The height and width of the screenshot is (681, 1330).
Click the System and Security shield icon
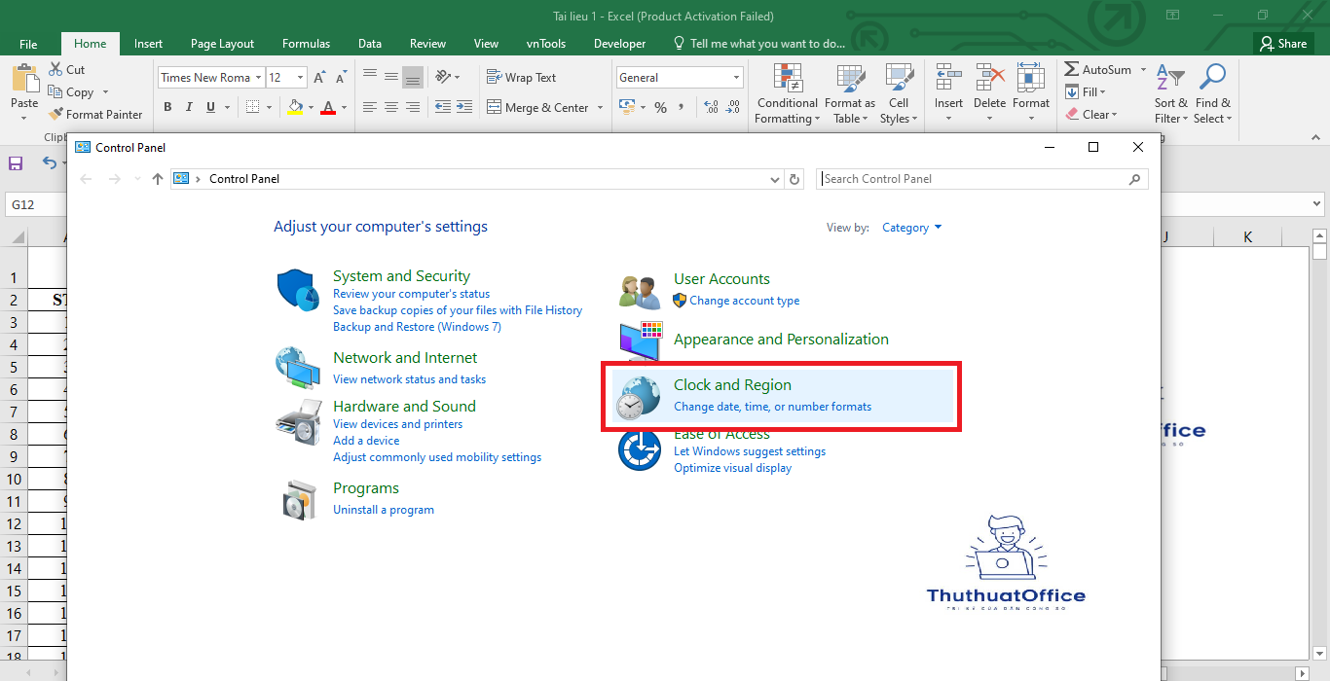[x=297, y=291]
